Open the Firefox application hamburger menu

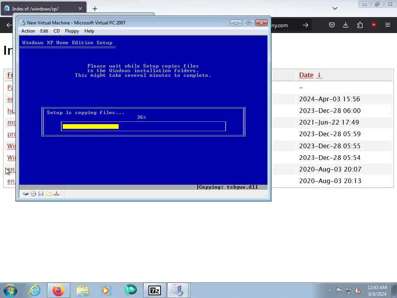(388, 25)
